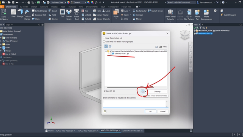Select the Rectangular pattern tool
243x137 pixels.
pyautogui.click(x=139, y=11)
